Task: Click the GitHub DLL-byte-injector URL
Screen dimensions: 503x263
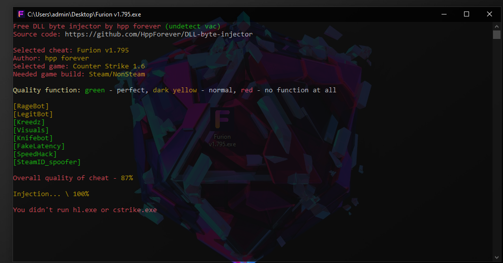Action: [x=158, y=34]
